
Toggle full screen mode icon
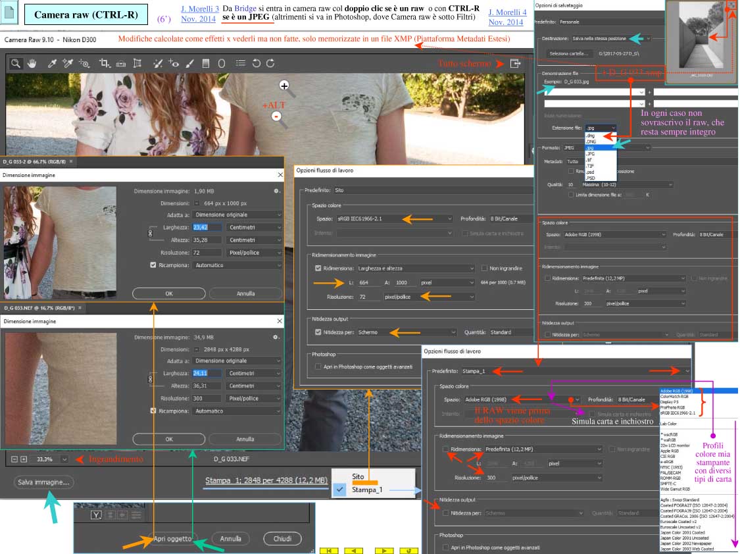click(x=515, y=63)
